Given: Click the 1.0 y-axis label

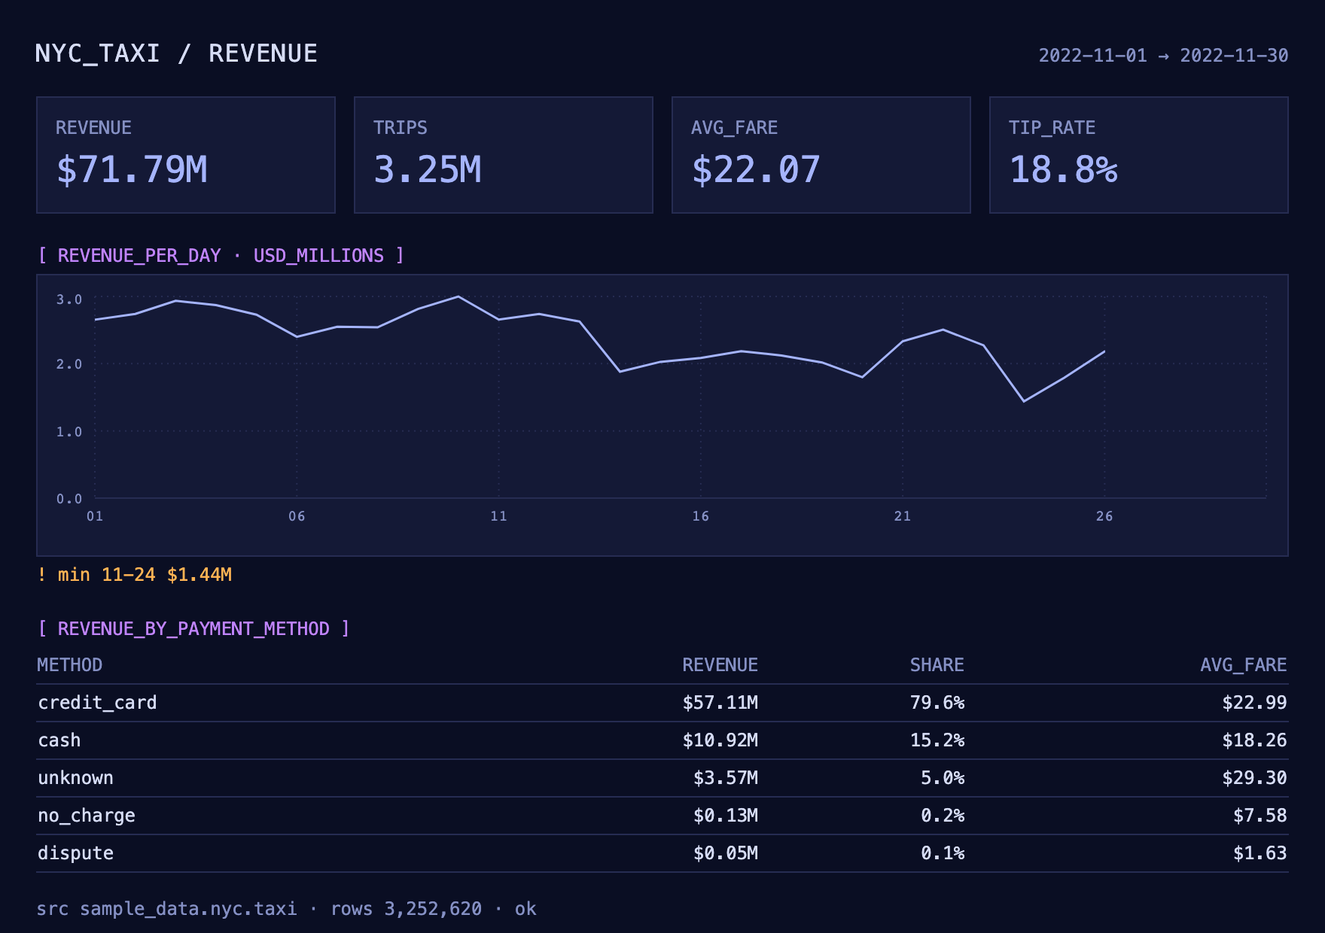Looking at the screenshot, I should [69, 432].
